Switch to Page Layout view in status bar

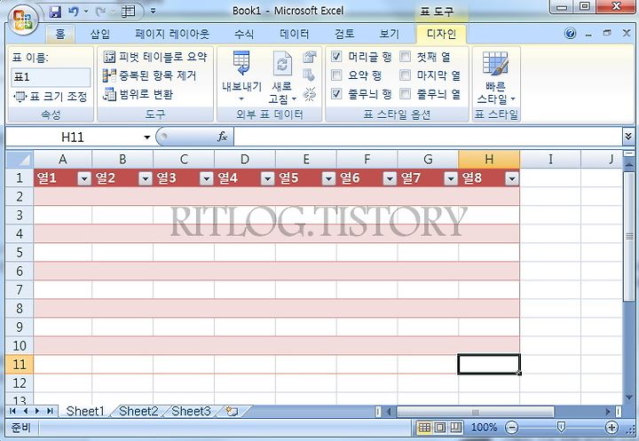tap(440, 428)
